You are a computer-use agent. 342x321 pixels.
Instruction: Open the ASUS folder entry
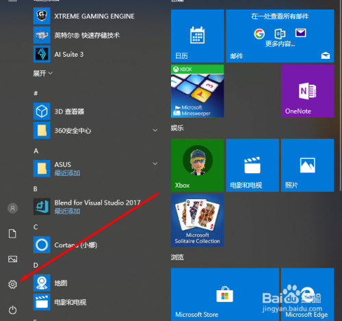pos(96,168)
